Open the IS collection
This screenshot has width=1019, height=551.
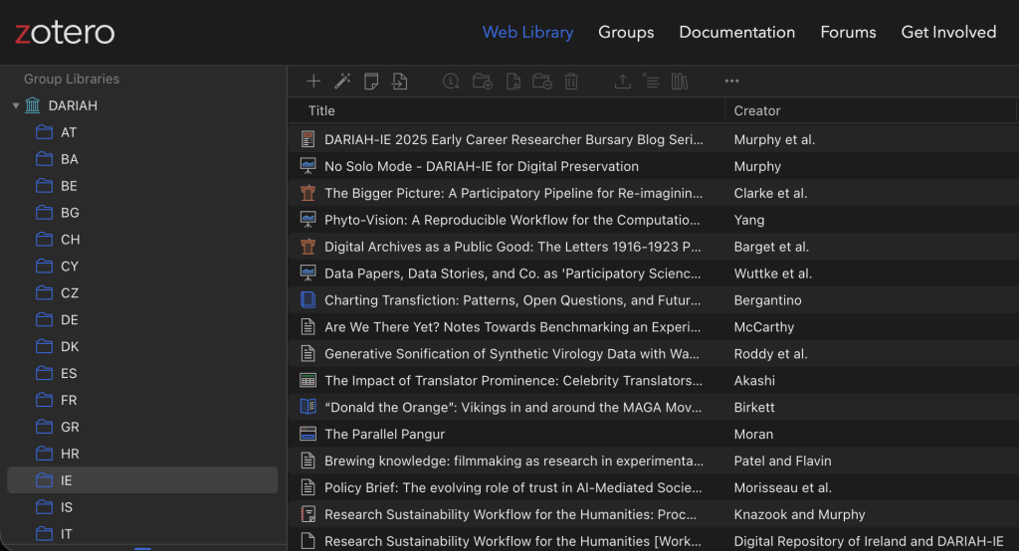(x=142, y=507)
